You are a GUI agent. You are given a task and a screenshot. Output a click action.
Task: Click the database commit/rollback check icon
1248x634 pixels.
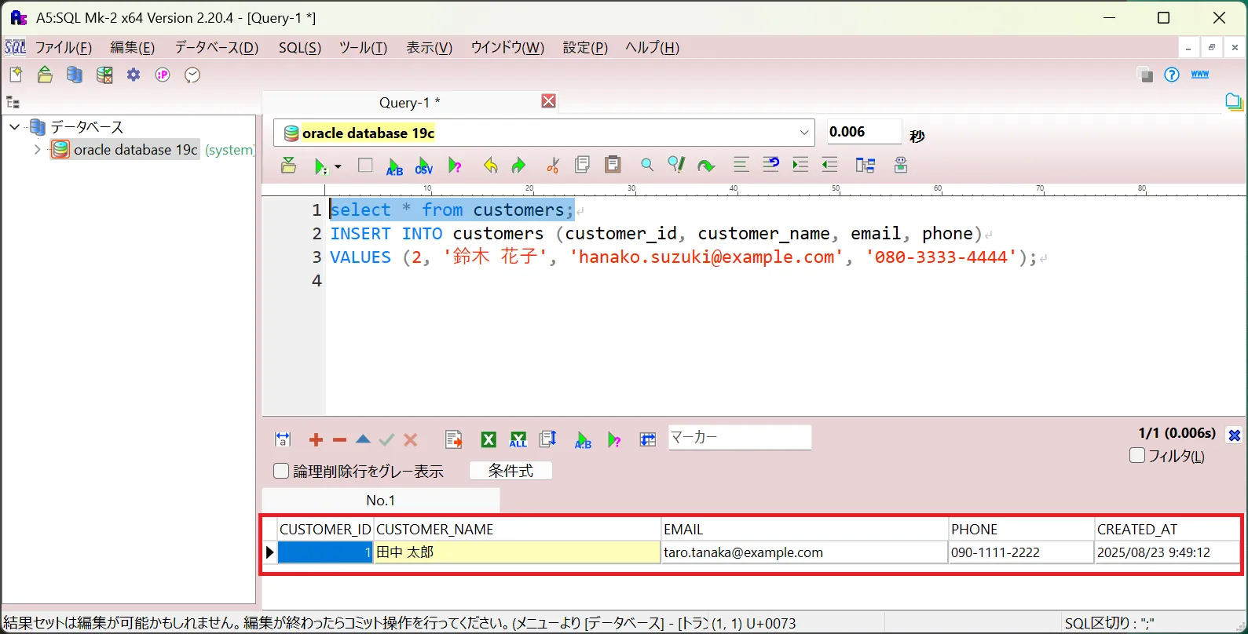pos(104,75)
